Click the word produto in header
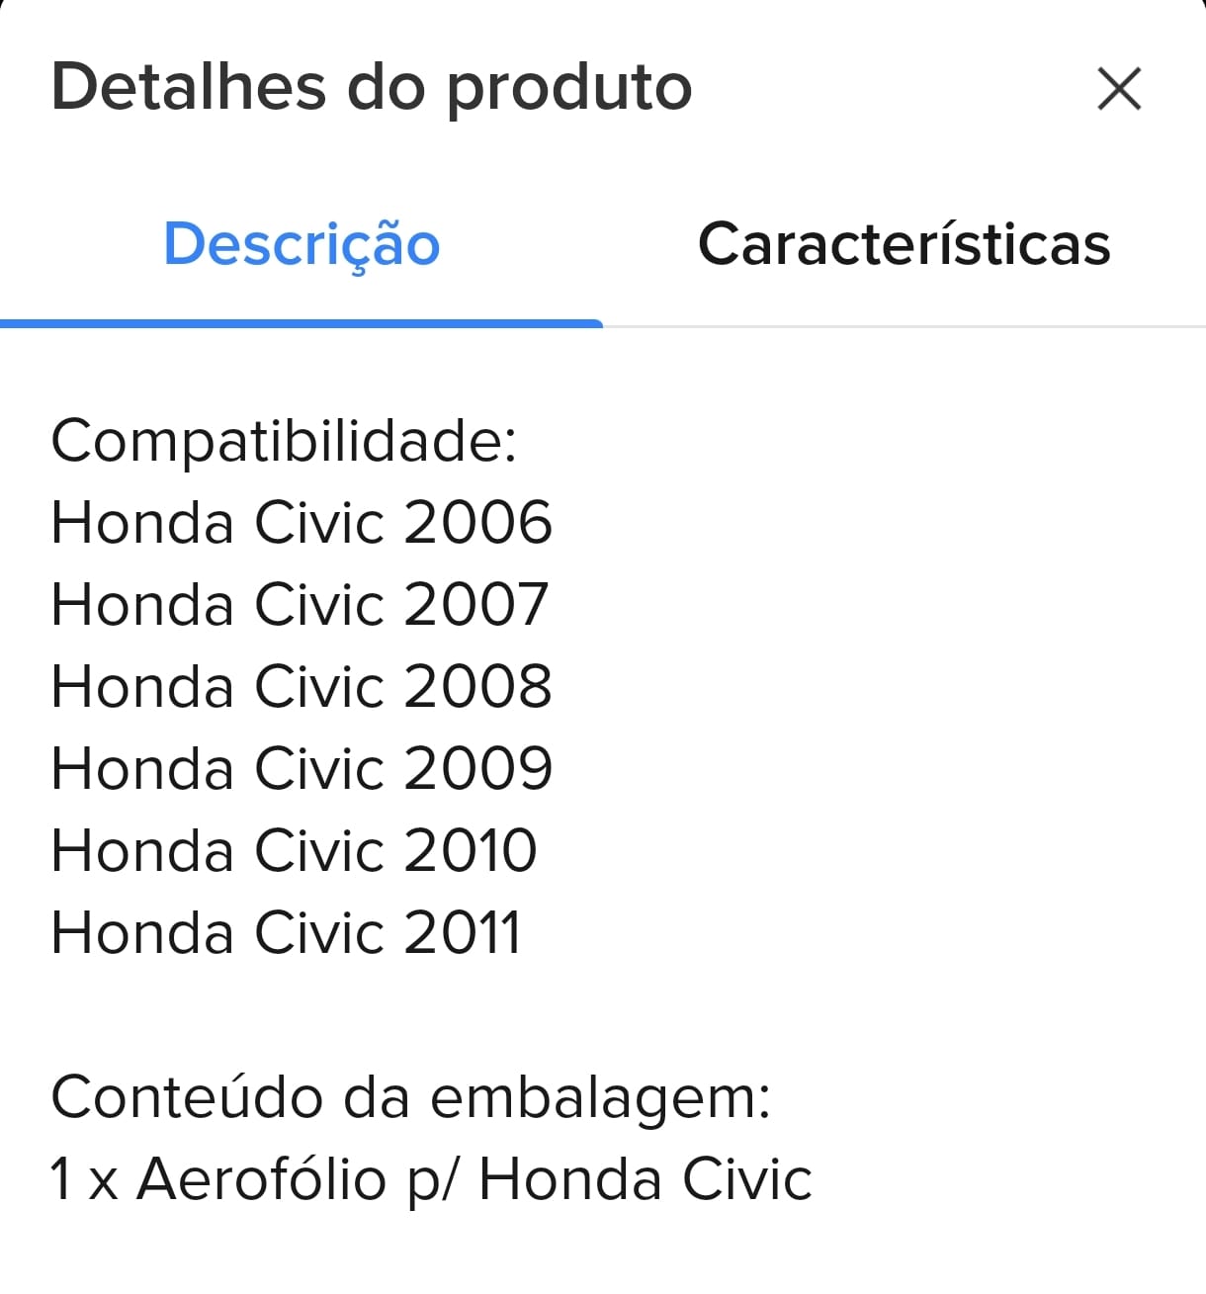1206x1294 pixels. [x=569, y=89]
